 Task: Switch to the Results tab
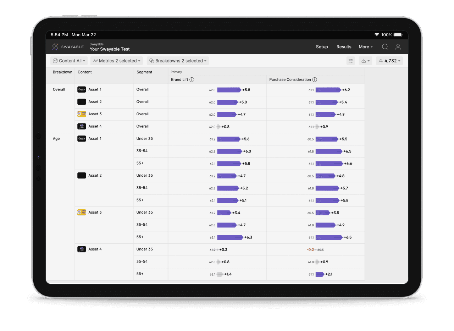(x=344, y=47)
